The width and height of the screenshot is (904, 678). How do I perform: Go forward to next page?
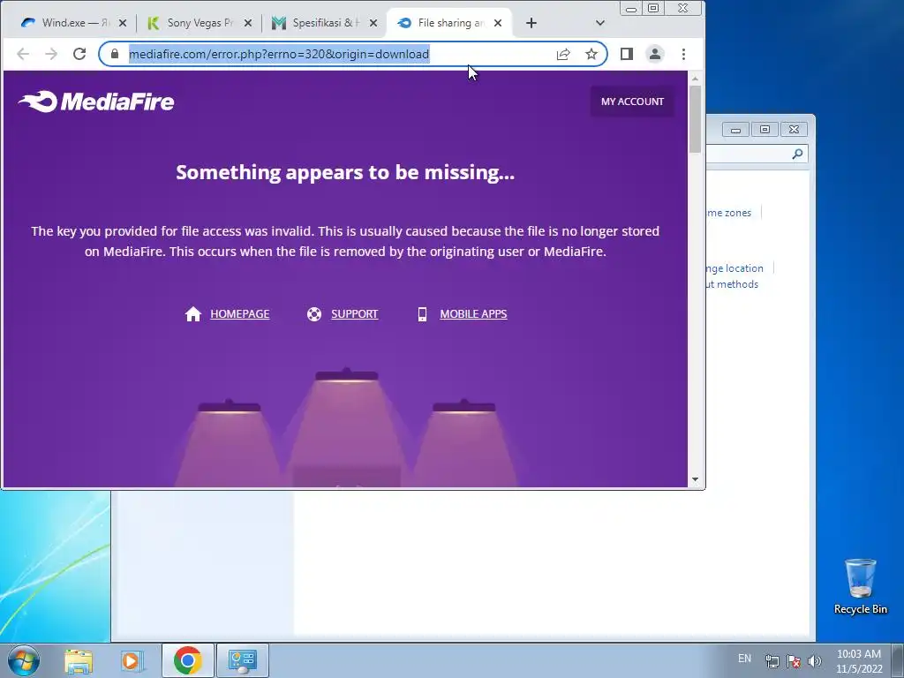tap(51, 54)
